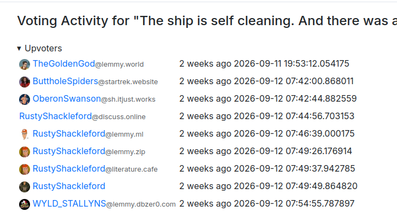Open RustyShackleford@lemmy.ml username link

tap(88, 133)
